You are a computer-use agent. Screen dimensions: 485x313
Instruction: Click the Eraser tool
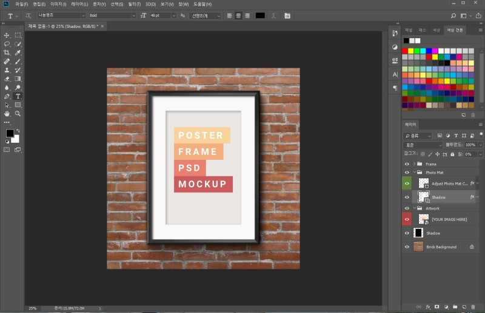click(x=7, y=79)
